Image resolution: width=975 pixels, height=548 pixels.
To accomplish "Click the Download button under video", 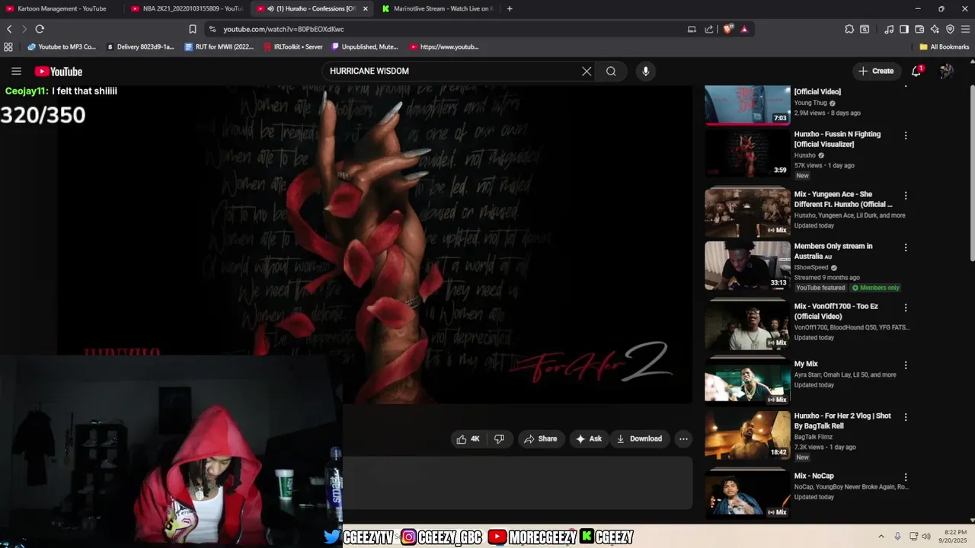I will (x=639, y=439).
